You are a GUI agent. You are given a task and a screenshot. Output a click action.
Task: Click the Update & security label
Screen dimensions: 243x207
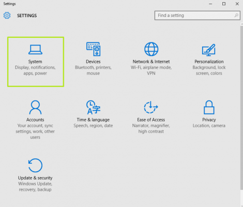pyautogui.click(x=35, y=178)
